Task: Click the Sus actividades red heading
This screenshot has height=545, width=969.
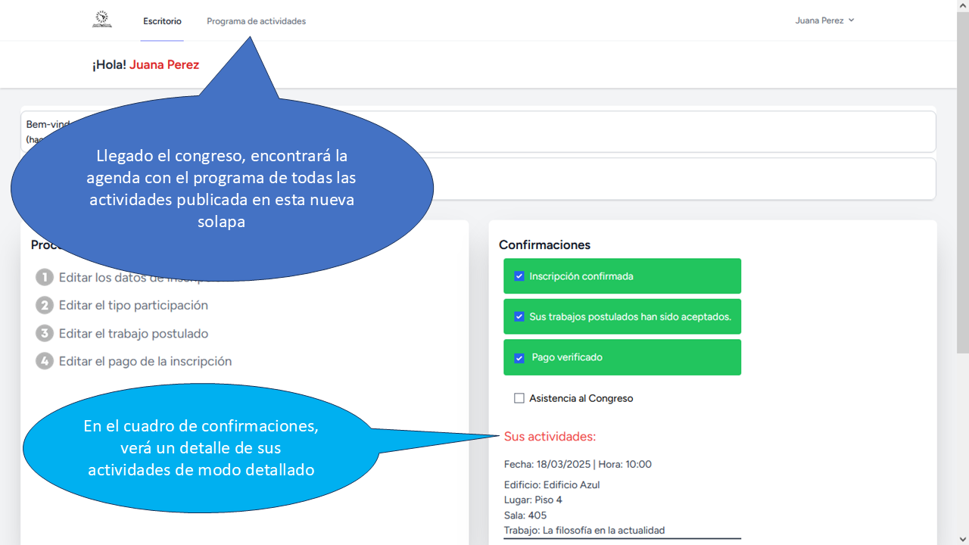Action: click(x=550, y=436)
